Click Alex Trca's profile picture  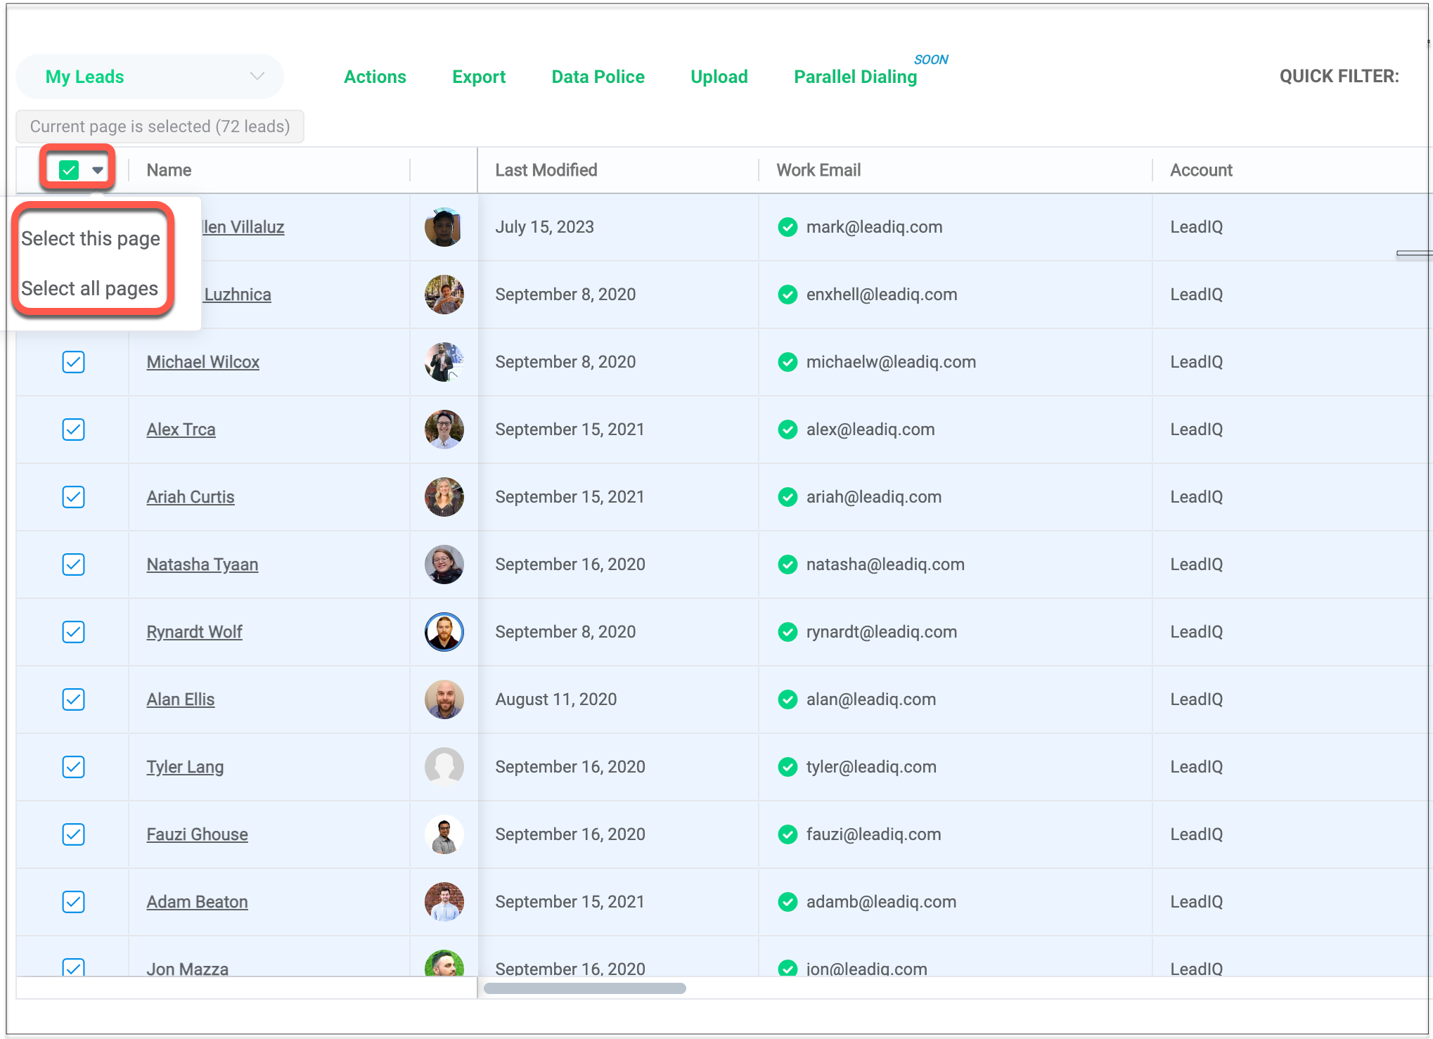click(x=444, y=430)
